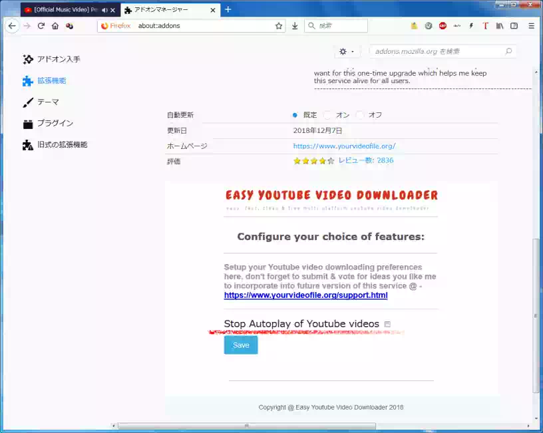Reload the current page
Screen dimensions: 543x433
41,26
